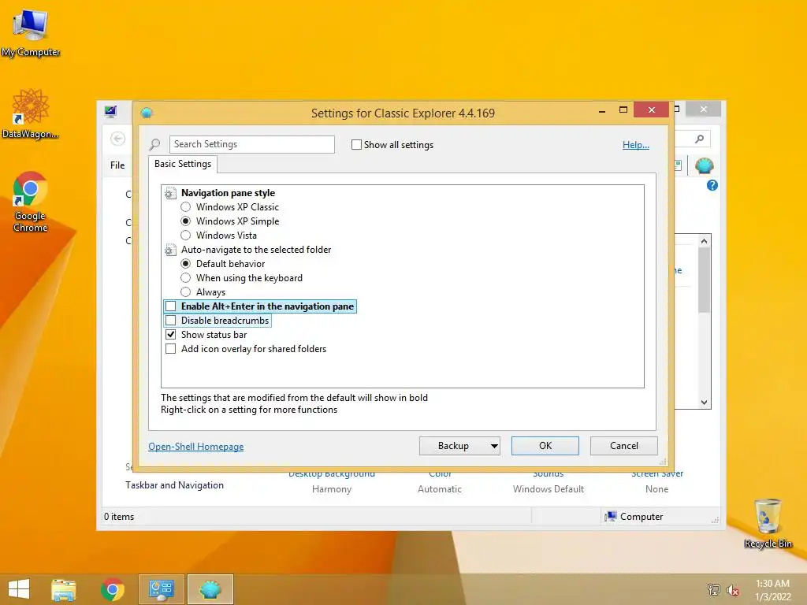
Task: Click None screen saver label
Action: tap(656, 488)
